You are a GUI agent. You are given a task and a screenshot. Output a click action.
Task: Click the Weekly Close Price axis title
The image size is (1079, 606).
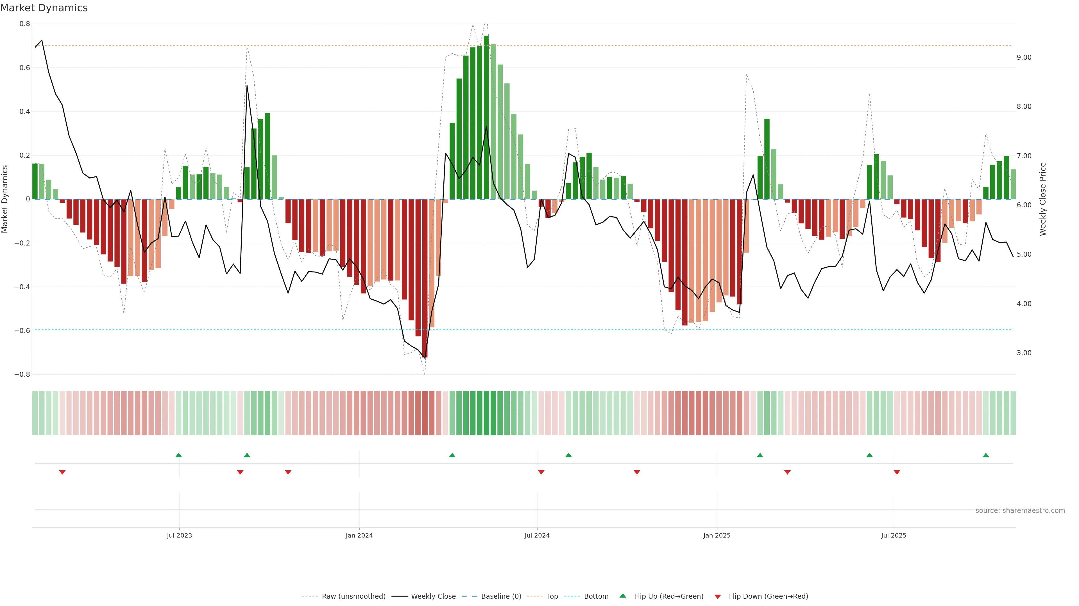coord(1042,199)
